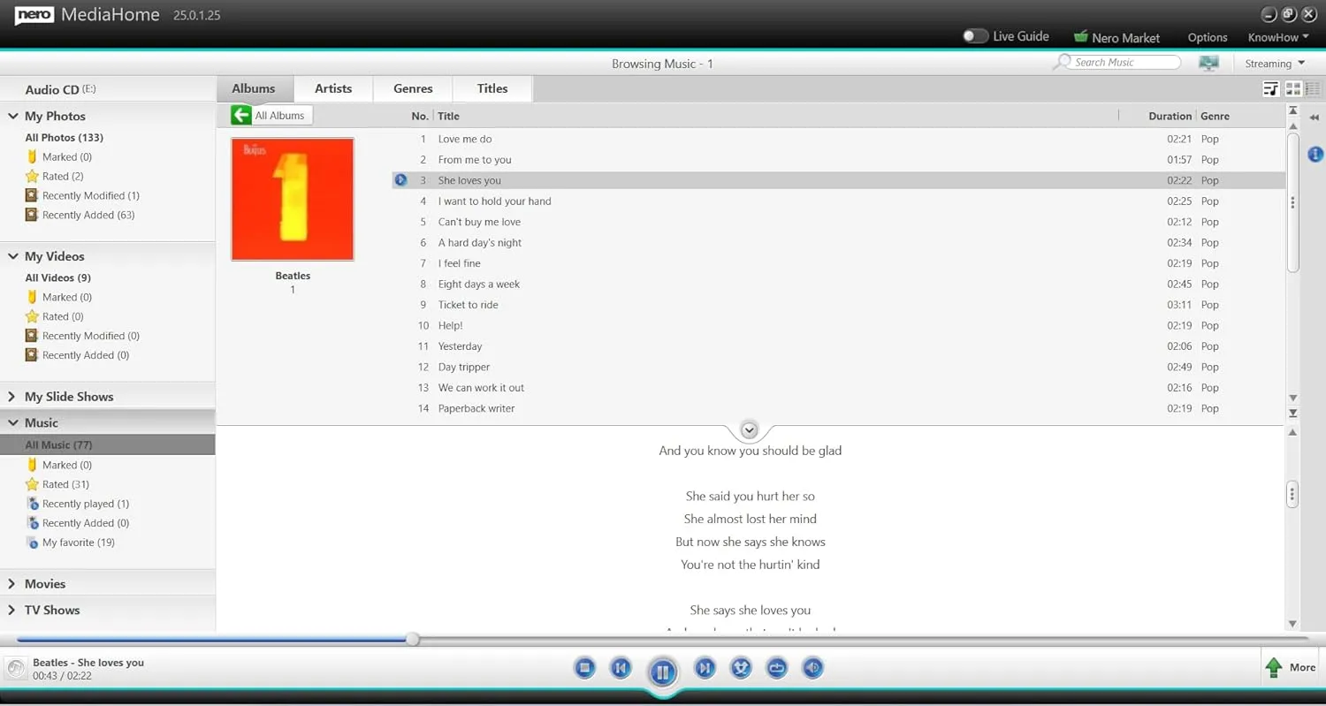The height and width of the screenshot is (706, 1326).
Task: Skip to the next track
Action: coord(705,668)
